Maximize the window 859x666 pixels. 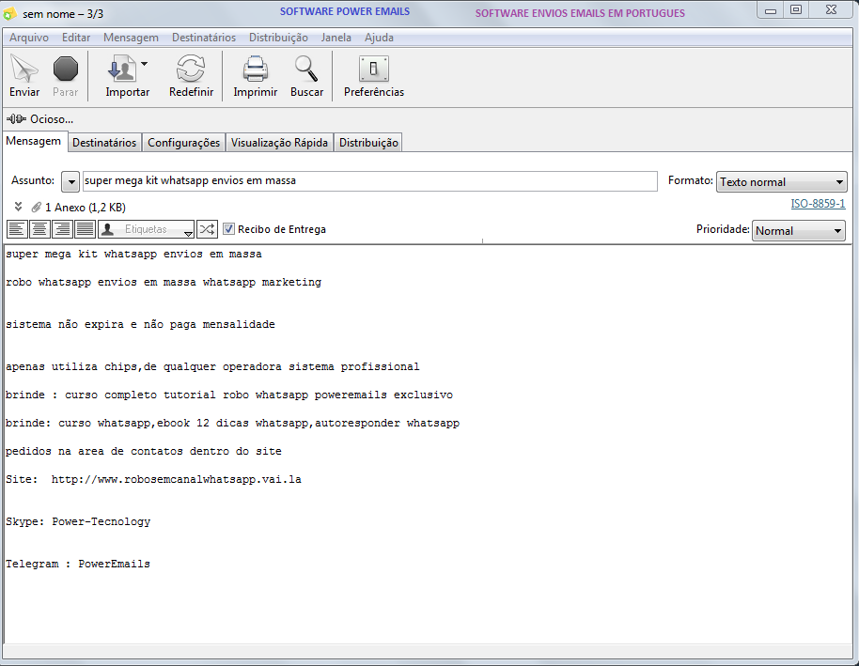pyautogui.click(x=796, y=9)
